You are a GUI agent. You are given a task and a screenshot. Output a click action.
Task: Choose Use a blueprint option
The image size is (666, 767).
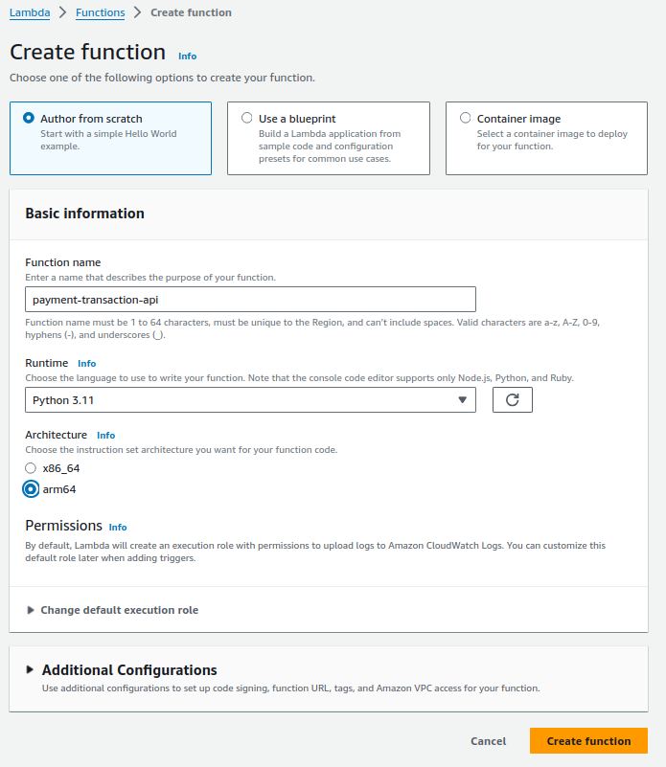coord(247,118)
